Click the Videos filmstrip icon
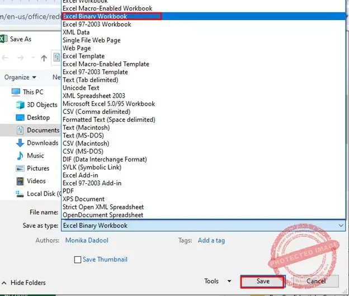 pos(20,181)
